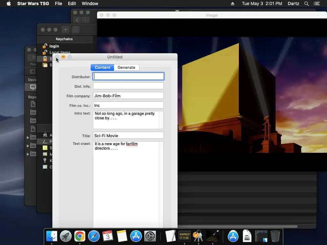Image resolution: width=327 pixels, height=245 pixels.
Task: Open Notification Center list icon
Action: click(317, 4)
